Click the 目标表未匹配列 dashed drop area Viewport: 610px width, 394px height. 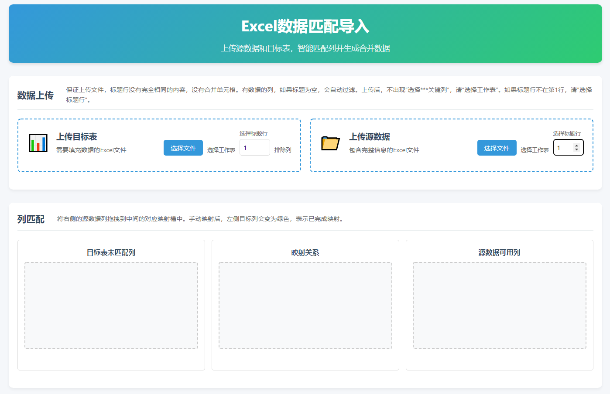111,305
